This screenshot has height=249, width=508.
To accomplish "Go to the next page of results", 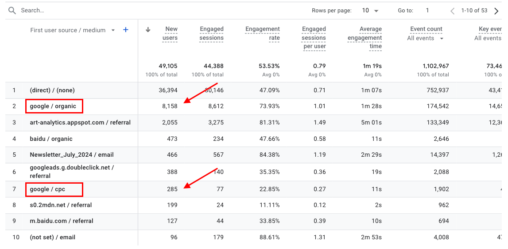I will 496,11.
